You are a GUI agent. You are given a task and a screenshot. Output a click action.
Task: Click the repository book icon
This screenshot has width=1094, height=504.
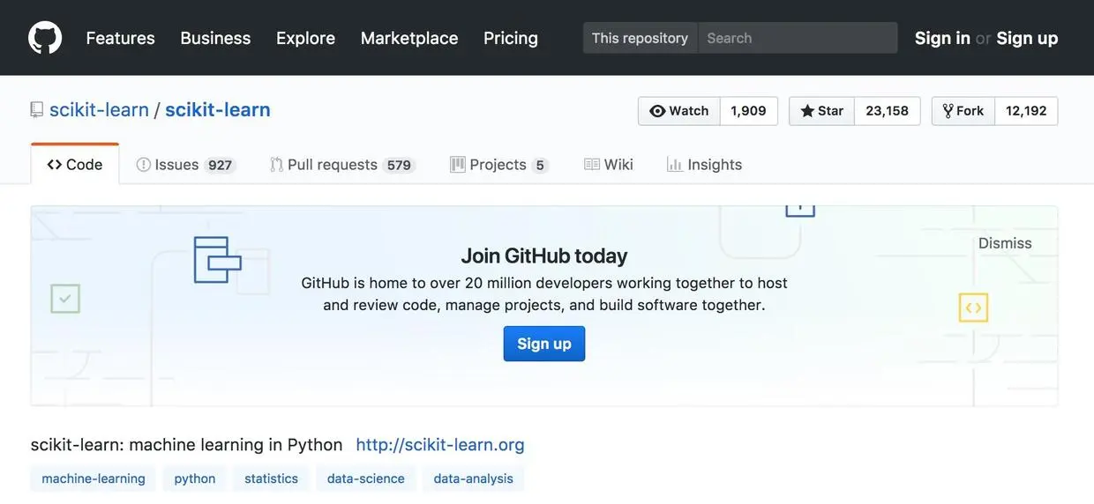point(37,110)
